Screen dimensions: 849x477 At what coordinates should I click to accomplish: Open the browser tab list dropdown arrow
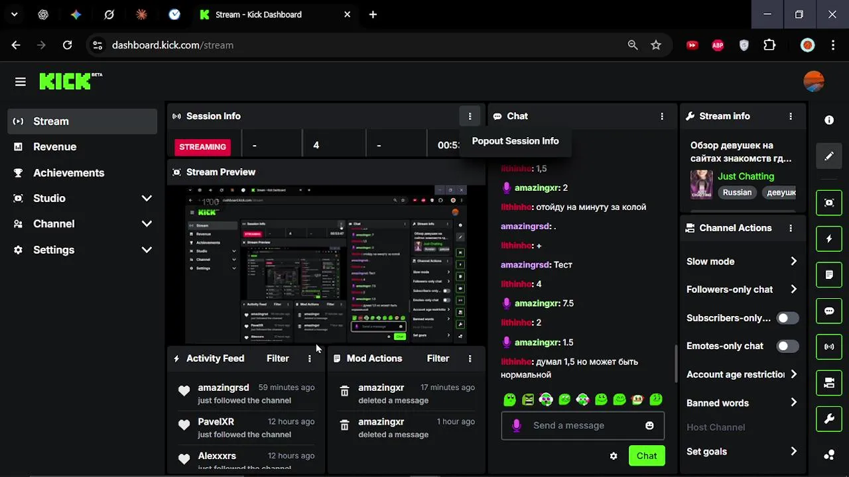[x=15, y=15]
